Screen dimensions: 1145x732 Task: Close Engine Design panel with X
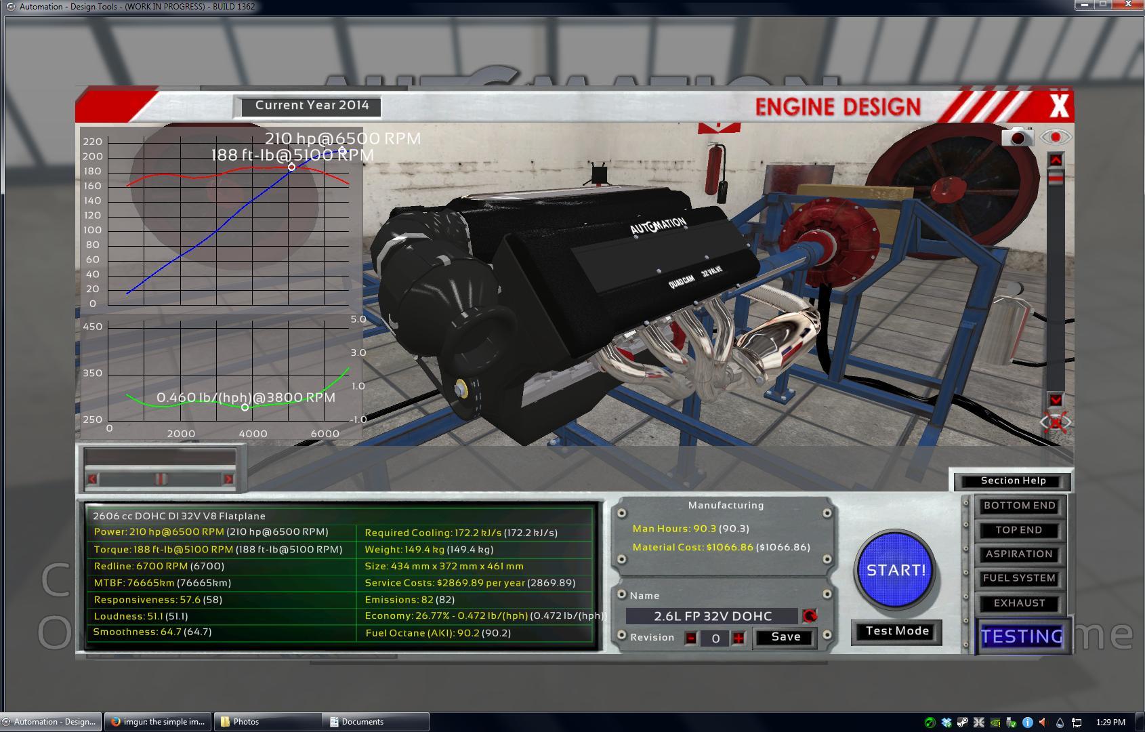(x=1059, y=106)
